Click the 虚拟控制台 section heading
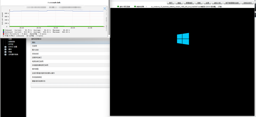 click(x=36, y=39)
